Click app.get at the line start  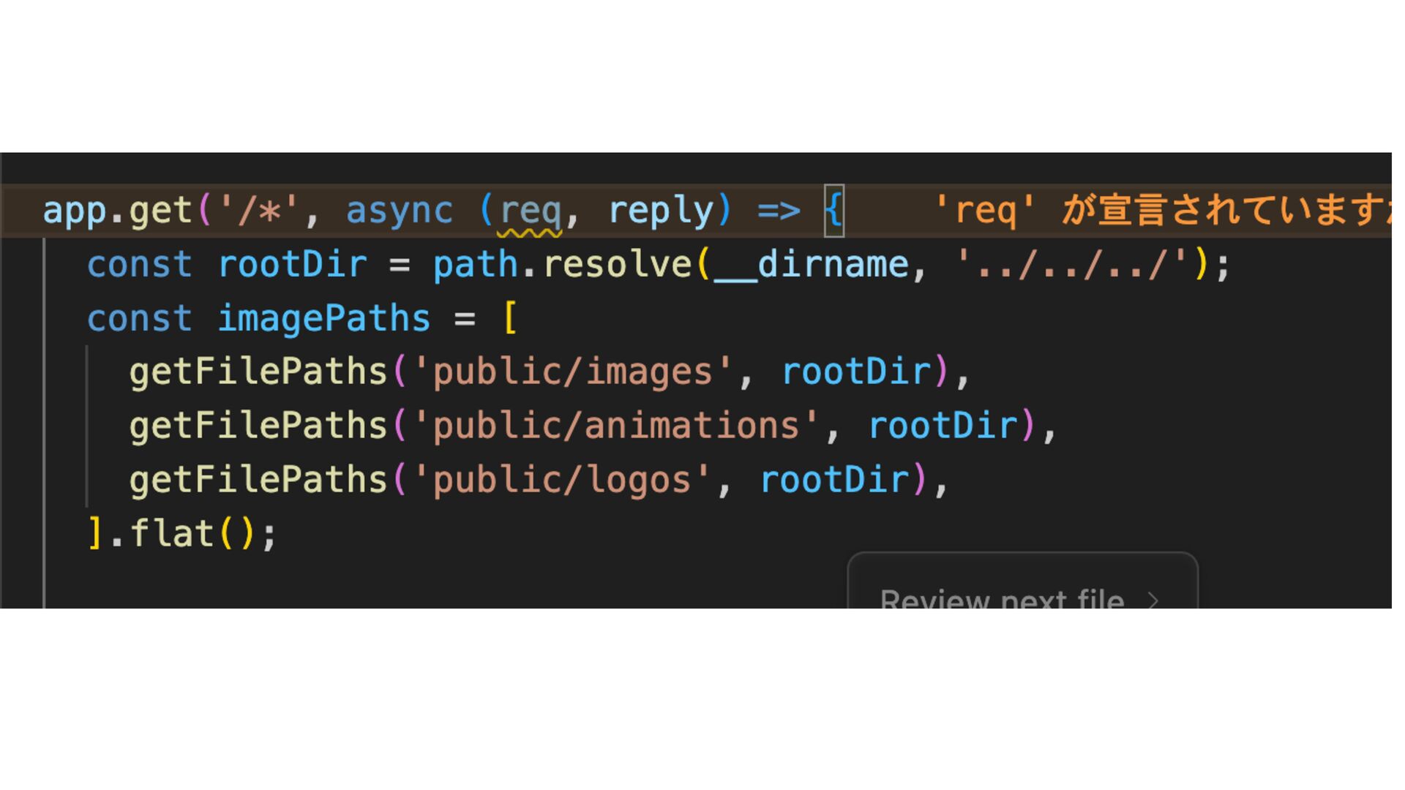tap(117, 211)
